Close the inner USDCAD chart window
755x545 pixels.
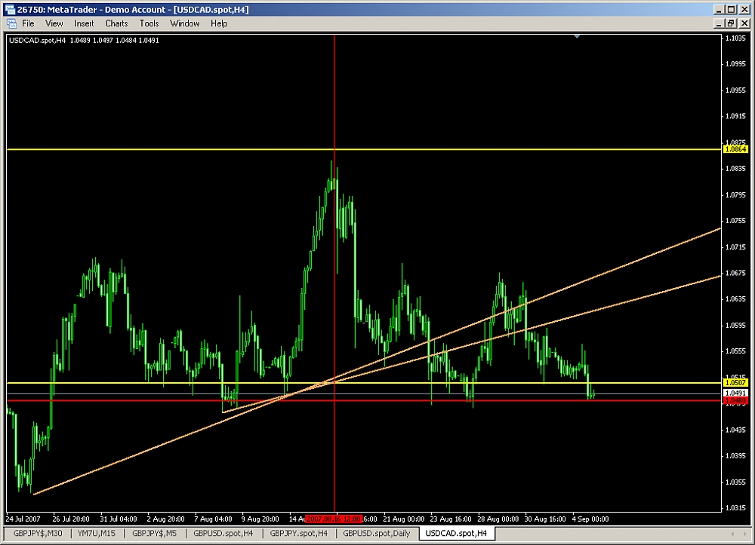point(744,23)
